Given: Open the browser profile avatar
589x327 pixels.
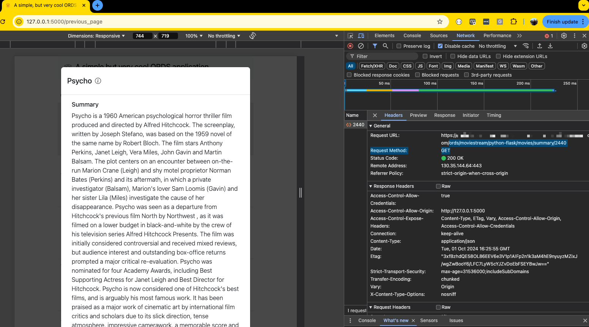Looking at the screenshot, I should point(534,22).
